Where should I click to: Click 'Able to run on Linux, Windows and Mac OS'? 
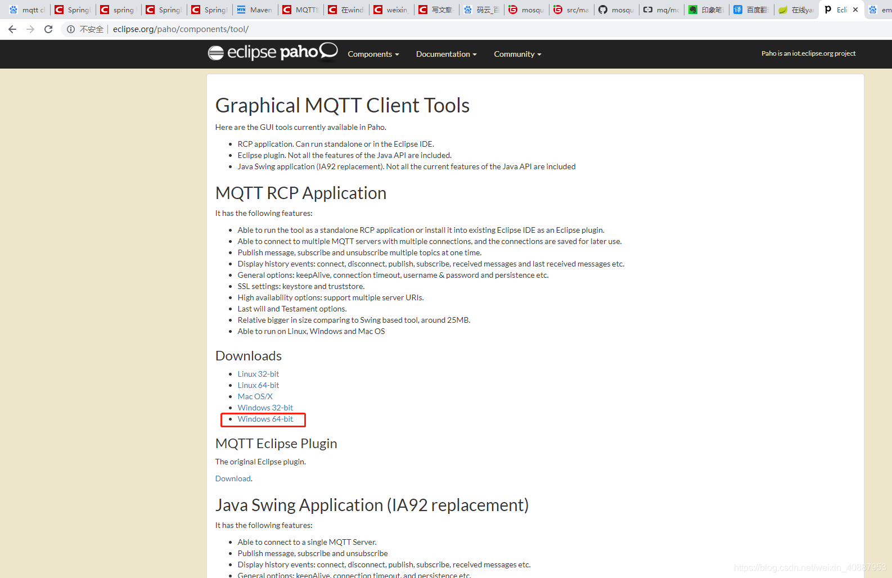point(311,331)
